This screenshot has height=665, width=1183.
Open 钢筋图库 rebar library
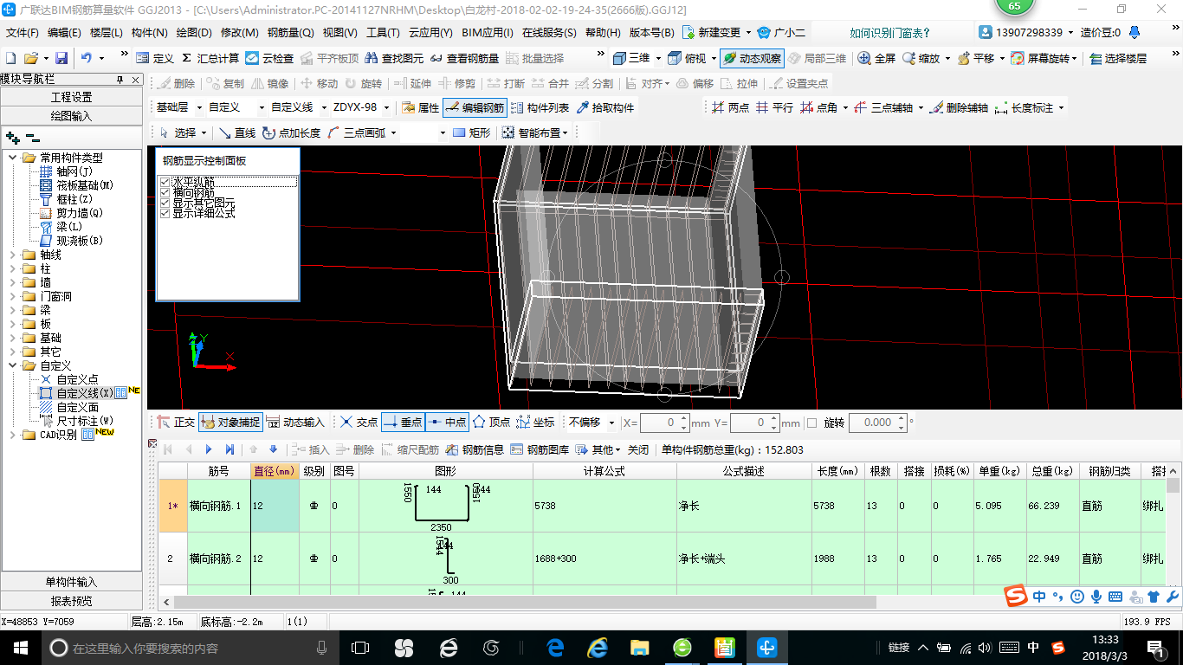[x=540, y=449]
